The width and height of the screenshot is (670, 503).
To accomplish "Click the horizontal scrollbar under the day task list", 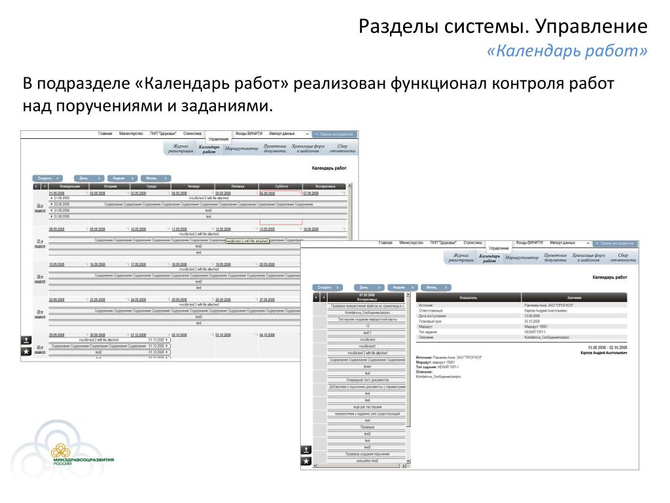I will tap(359, 466).
